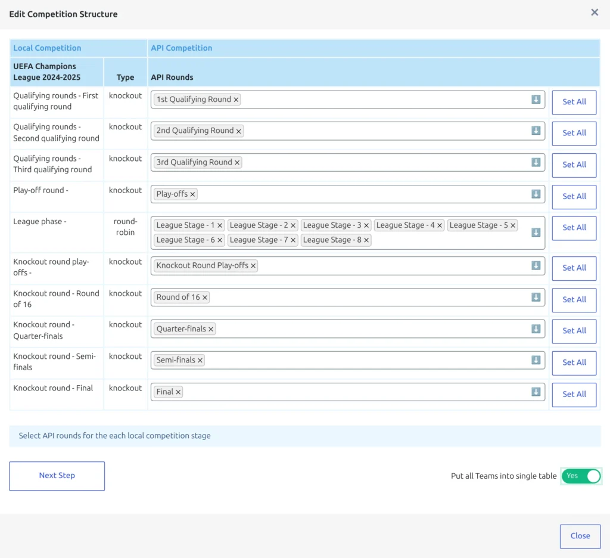Click Set All for Knockout round play-offs
This screenshot has height=558, width=610.
pos(574,268)
